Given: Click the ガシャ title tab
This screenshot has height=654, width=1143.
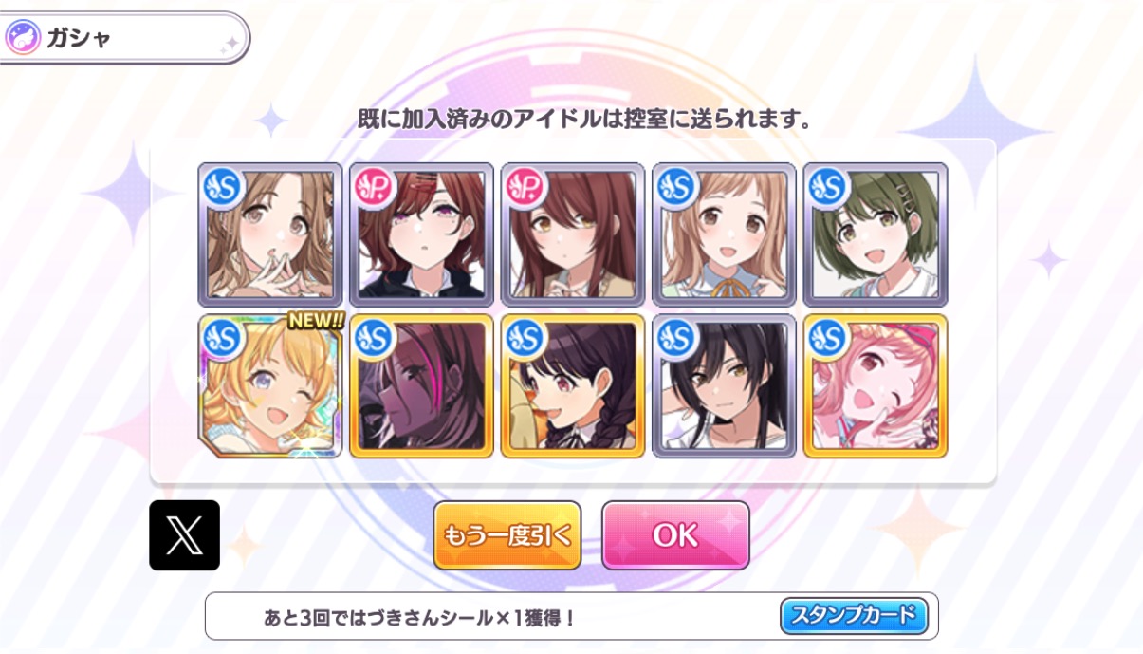Looking at the screenshot, I should pyautogui.click(x=123, y=39).
